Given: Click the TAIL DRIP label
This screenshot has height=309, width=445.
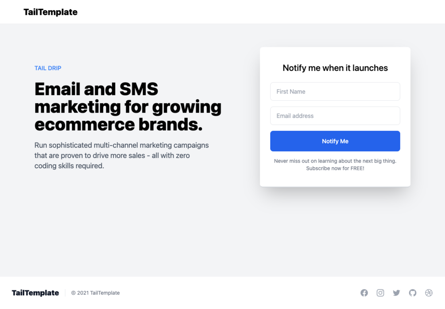Looking at the screenshot, I should pyautogui.click(x=48, y=68).
